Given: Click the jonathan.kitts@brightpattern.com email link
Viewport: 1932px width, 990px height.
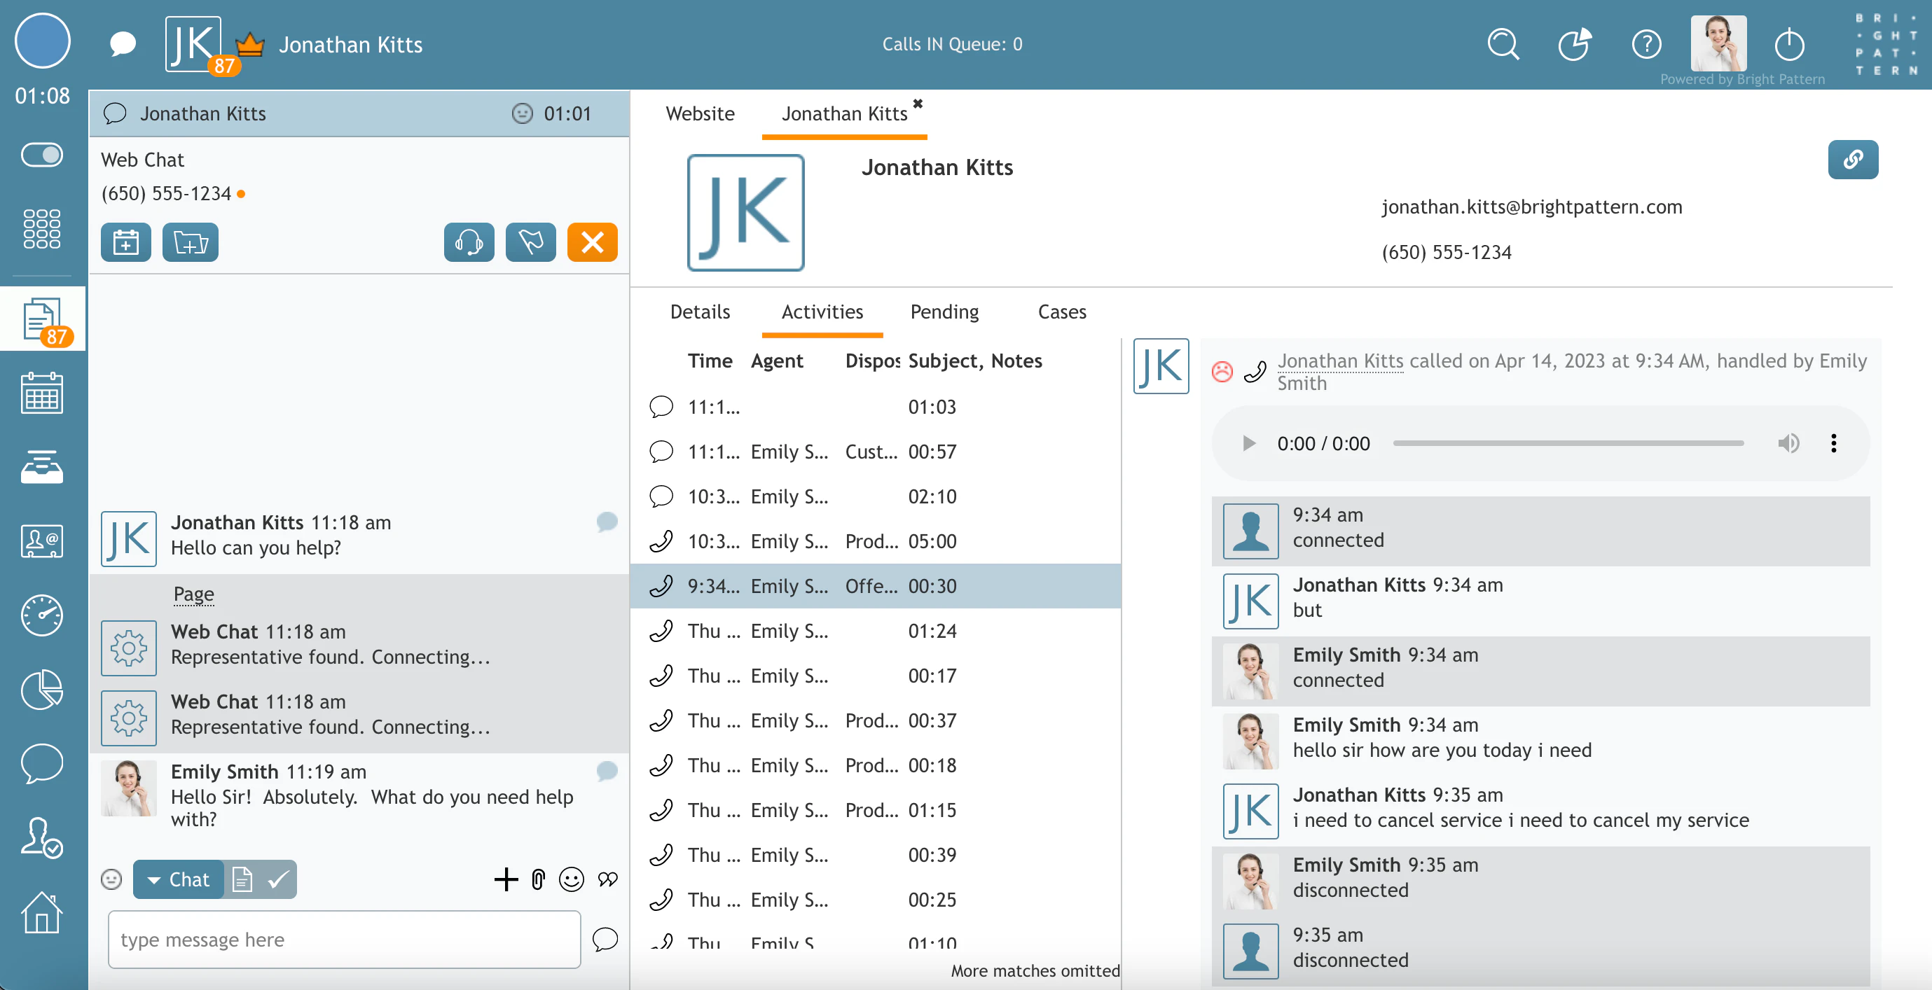Looking at the screenshot, I should click(x=1531, y=207).
